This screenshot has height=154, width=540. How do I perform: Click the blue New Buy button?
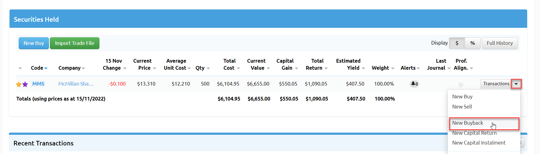pyautogui.click(x=34, y=43)
